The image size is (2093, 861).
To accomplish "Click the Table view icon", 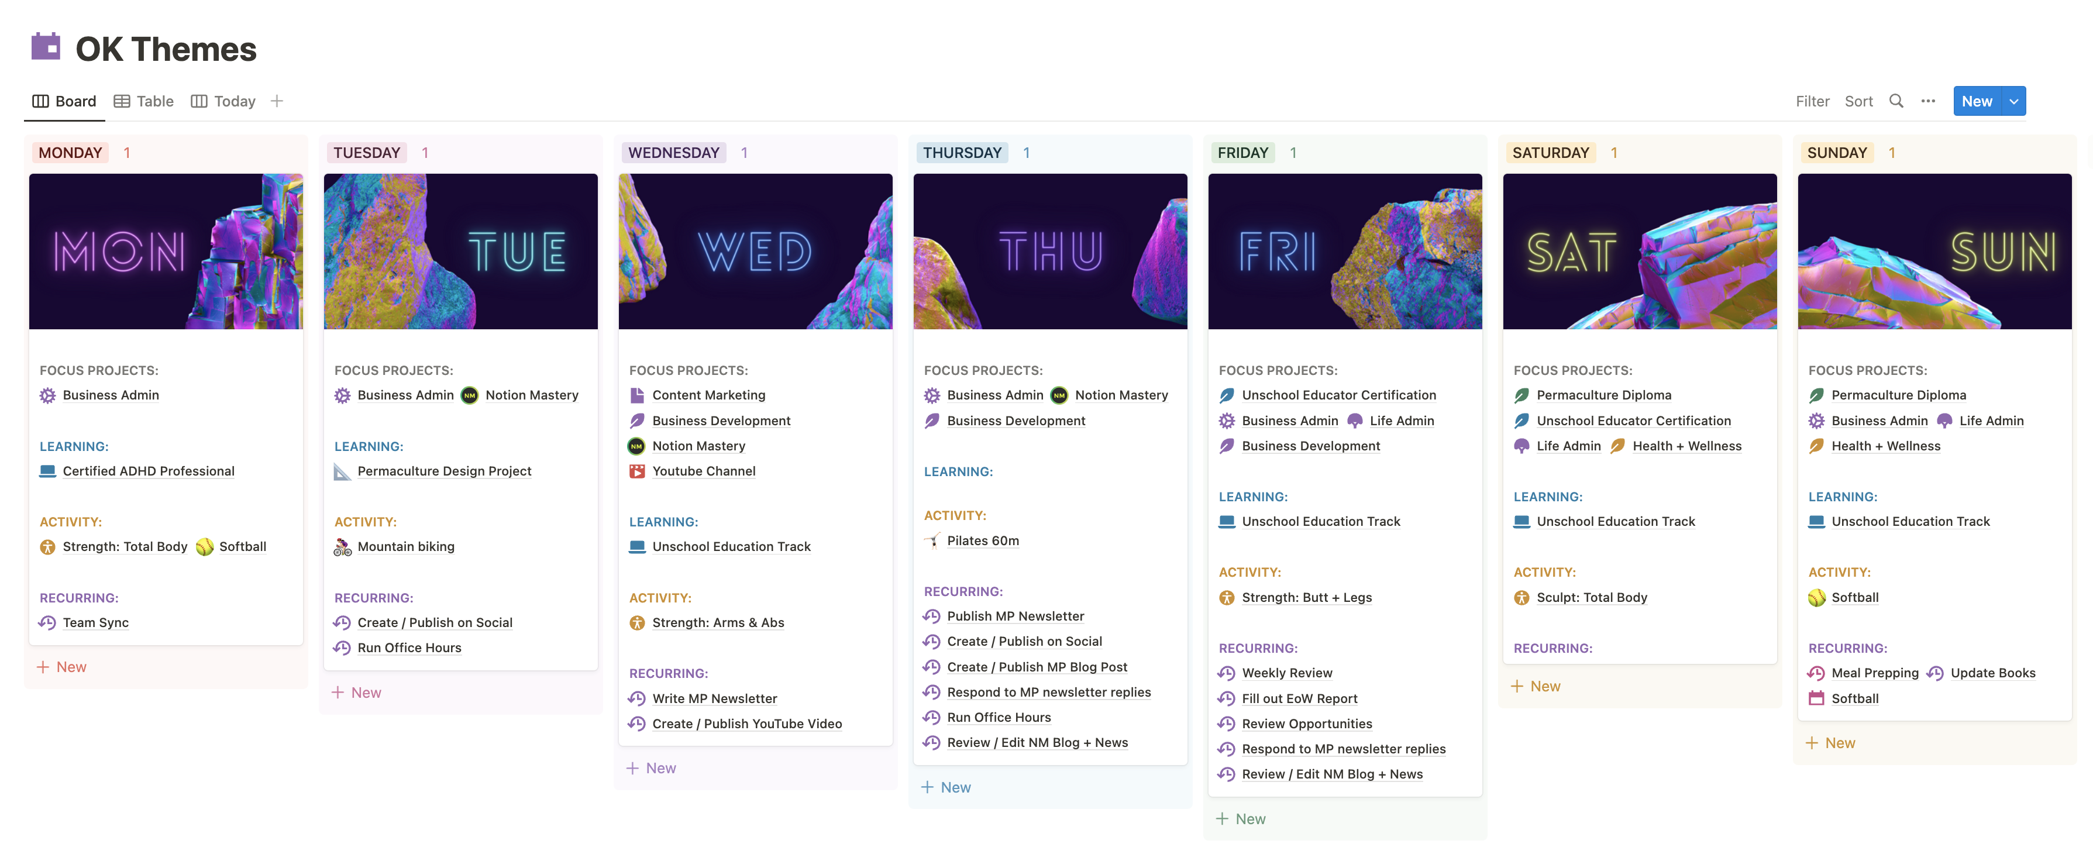I will pos(122,100).
